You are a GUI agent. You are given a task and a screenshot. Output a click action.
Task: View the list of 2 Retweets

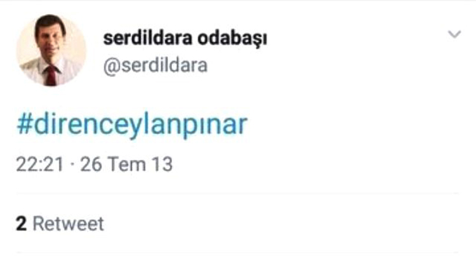(x=60, y=224)
